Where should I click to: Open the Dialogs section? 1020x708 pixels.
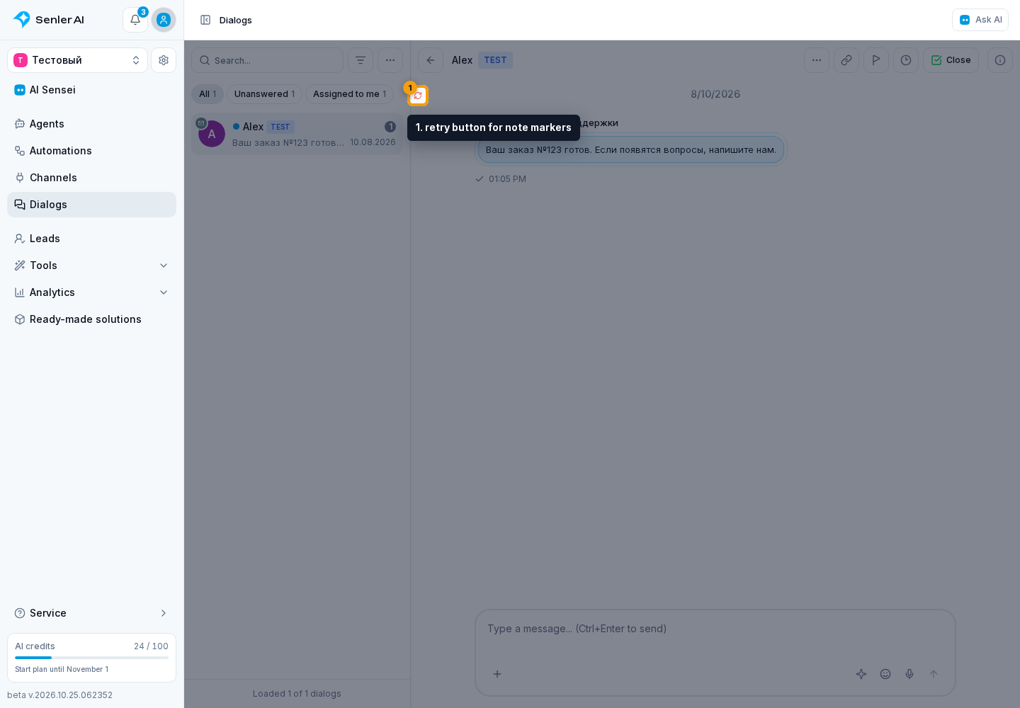tap(91, 205)
